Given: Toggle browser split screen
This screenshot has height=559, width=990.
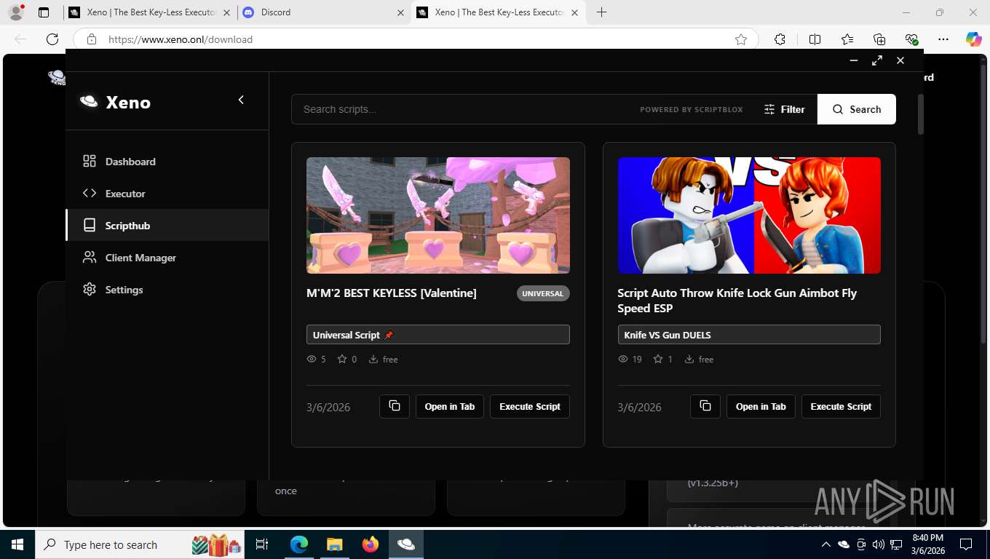Looking at the screenshot, I should pos(815,39).
